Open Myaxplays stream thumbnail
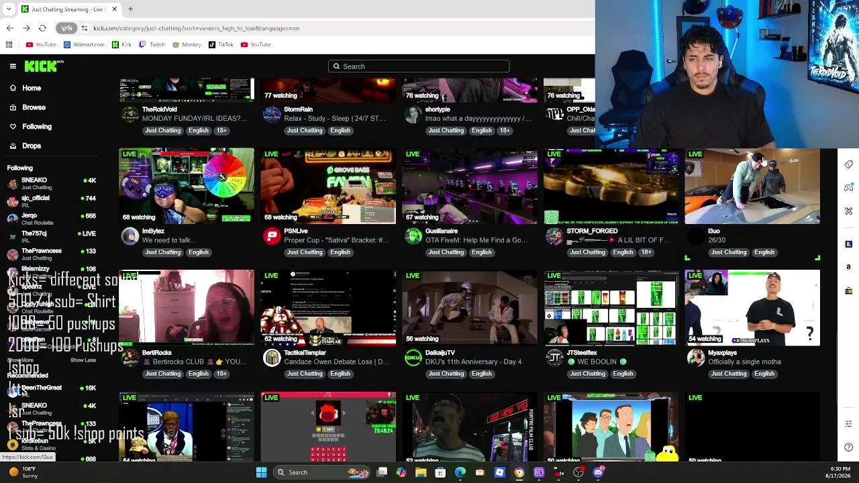The width and height of the screenshot is (859, 483). [752, 308]
